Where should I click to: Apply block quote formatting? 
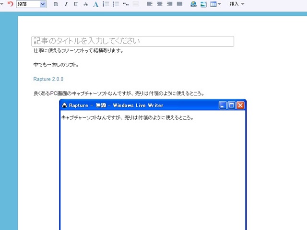pyautogui.click(x=126, y=4)
